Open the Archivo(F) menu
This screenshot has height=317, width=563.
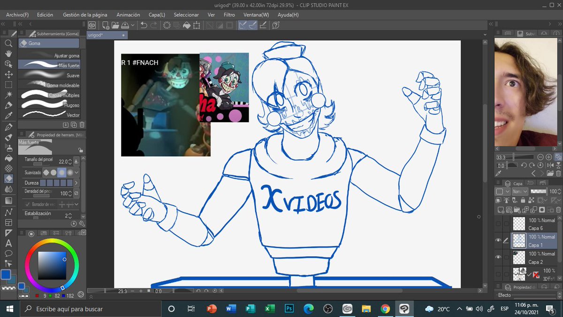pos(17,15)
